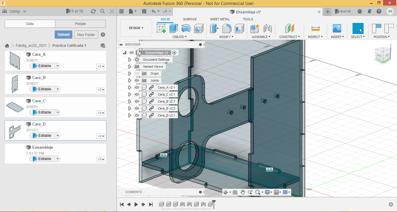This screenshot has width=397, height=212.
Task: Hide Cara_A v2:1 using its eye icon
Action: click(x=137, y=87)
